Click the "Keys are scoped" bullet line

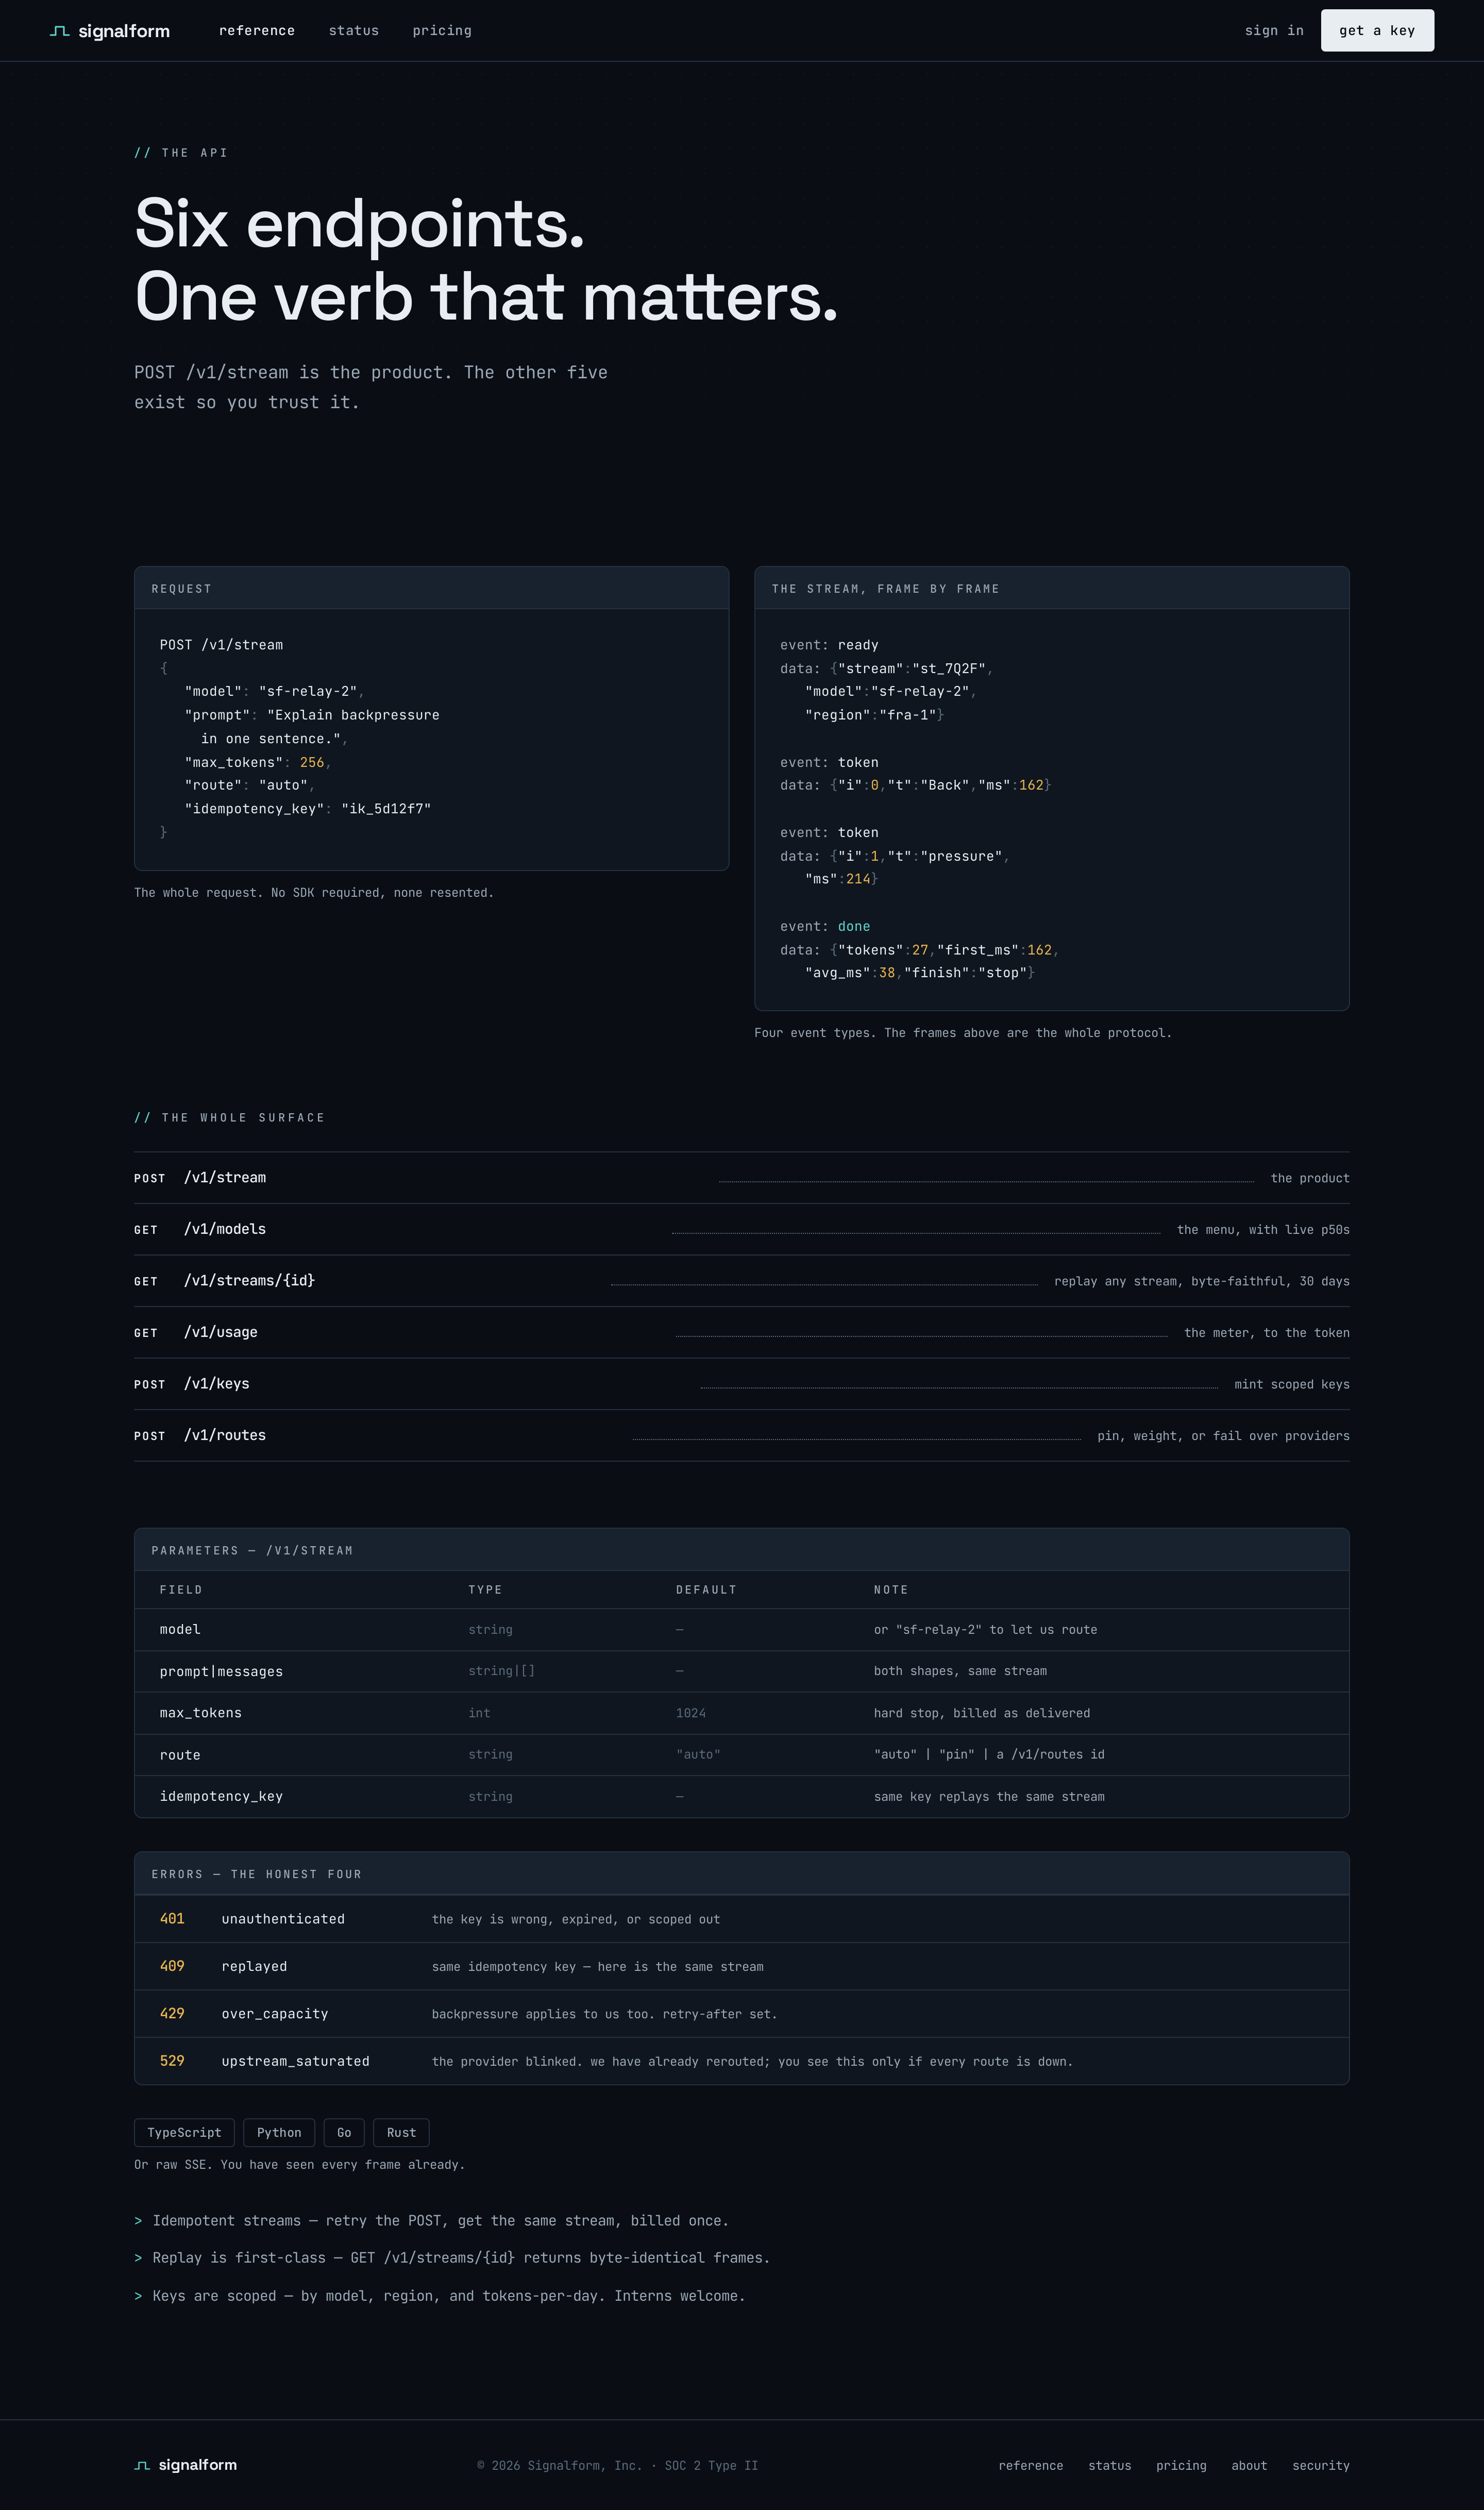(440, 2296)
